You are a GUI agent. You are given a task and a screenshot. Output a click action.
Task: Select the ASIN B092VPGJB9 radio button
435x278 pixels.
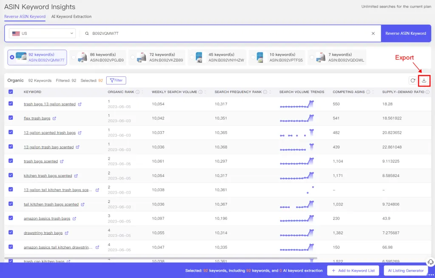73,57
